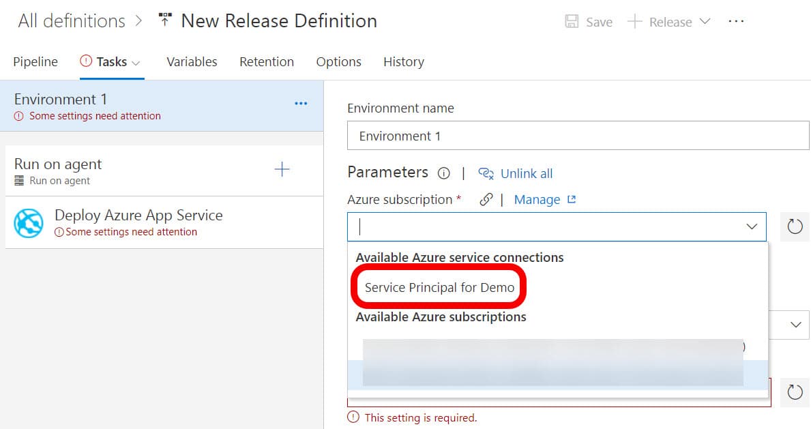
Task: Open the Variables tab
Action: click(192, 61)
